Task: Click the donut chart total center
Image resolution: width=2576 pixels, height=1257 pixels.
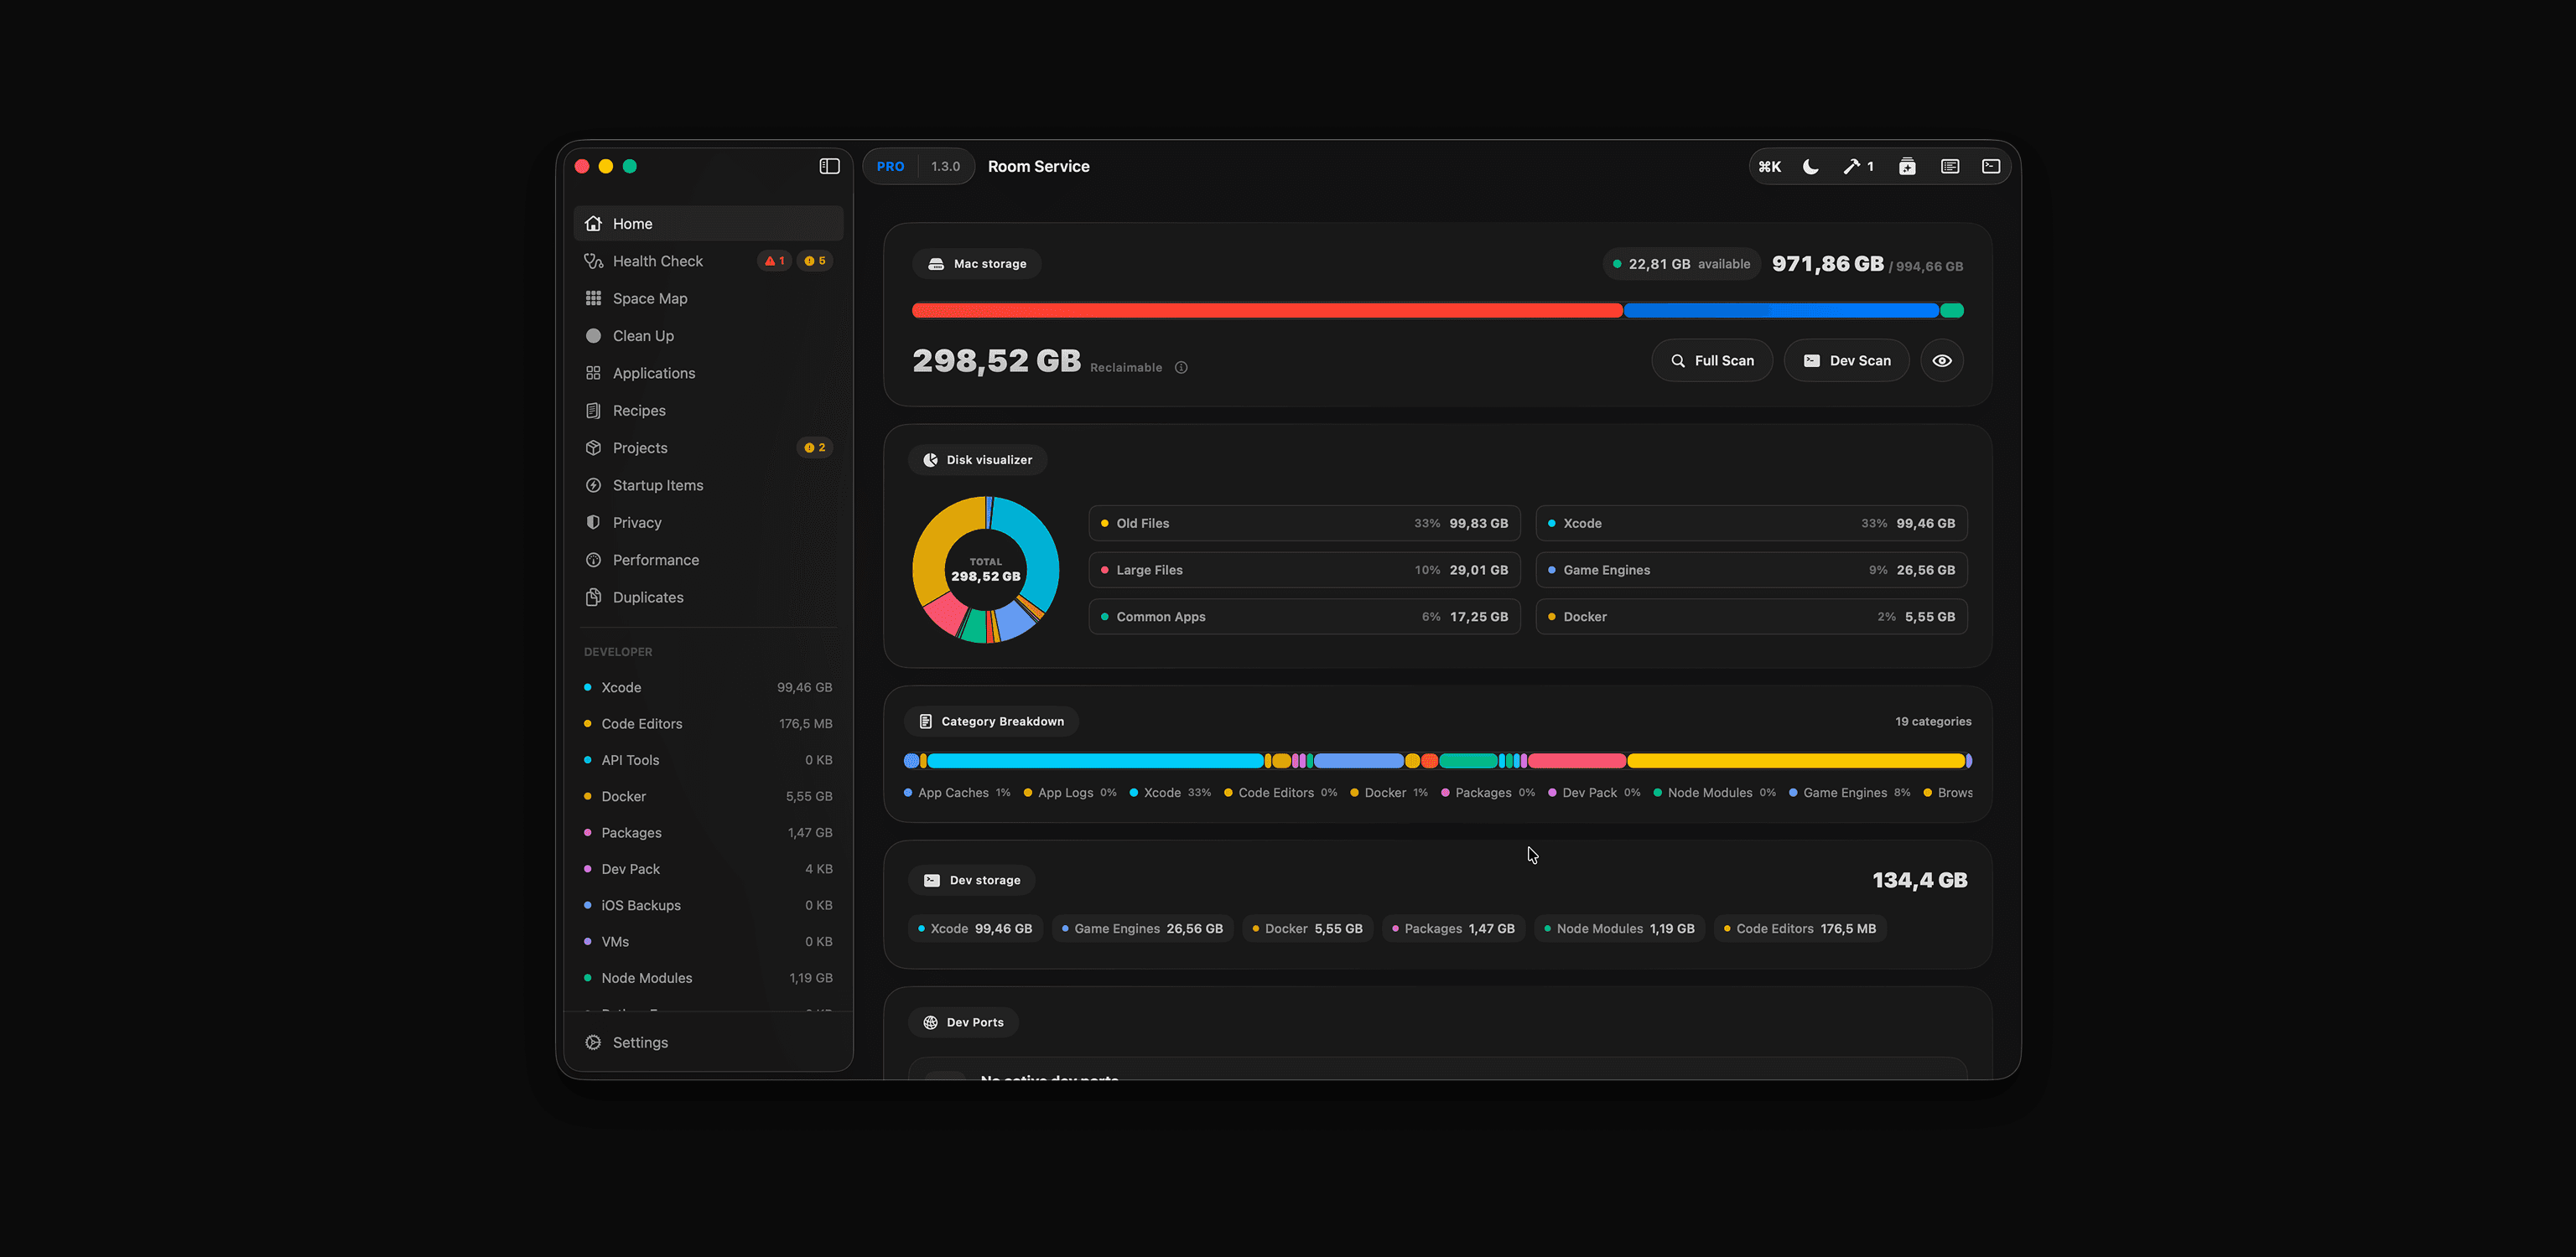Action: [x=986, y=570]
